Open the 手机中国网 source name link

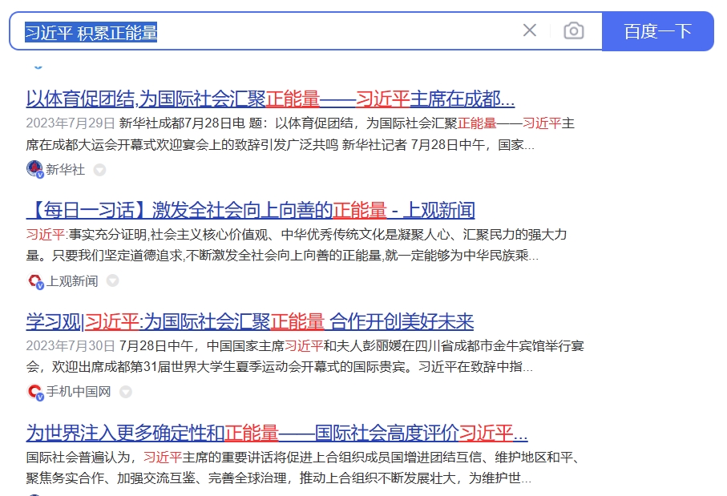(79, 392)
